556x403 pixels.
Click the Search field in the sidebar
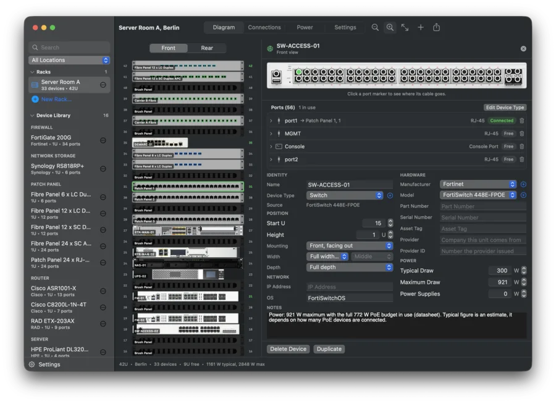69,48
